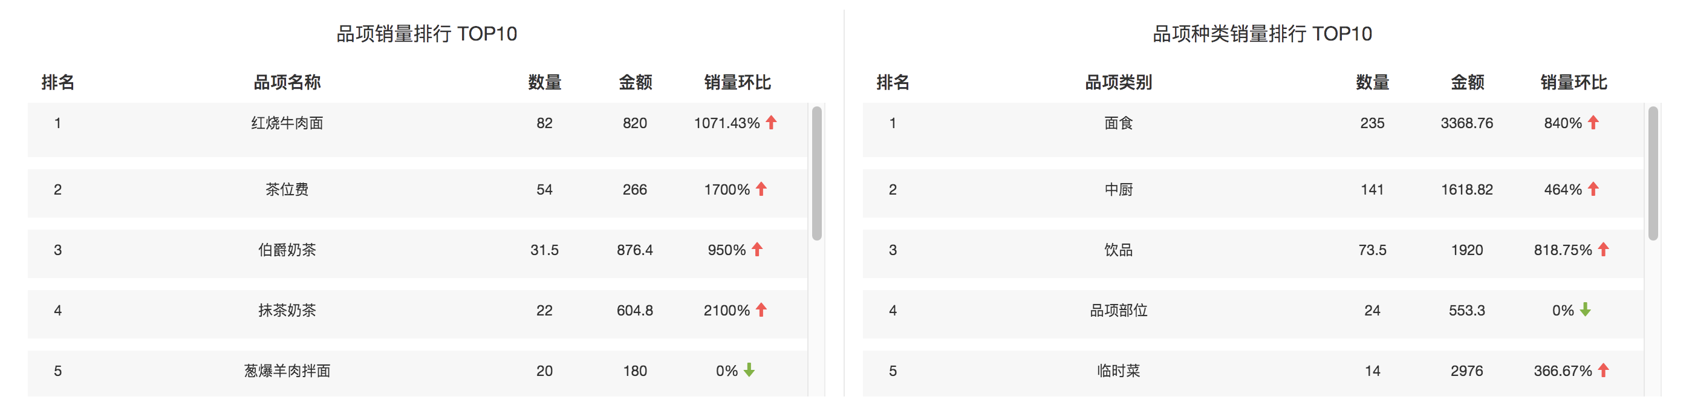Click 金额 header in category ranking table
1692x411 pixels.
(1466, 83)
